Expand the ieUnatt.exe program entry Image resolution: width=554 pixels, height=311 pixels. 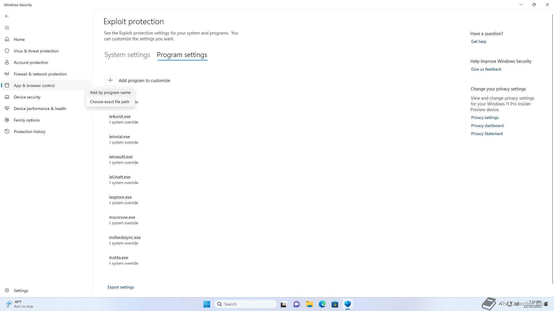pyautogui.click(x=123, y=180)
